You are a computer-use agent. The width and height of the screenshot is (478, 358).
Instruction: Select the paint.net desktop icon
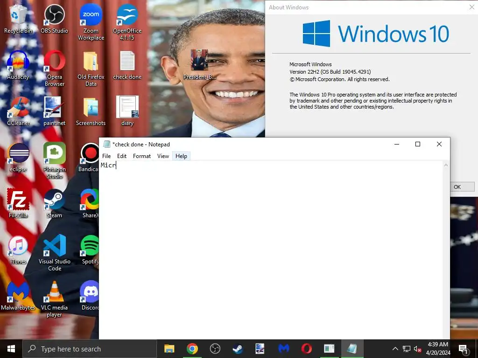click(54, 111)
